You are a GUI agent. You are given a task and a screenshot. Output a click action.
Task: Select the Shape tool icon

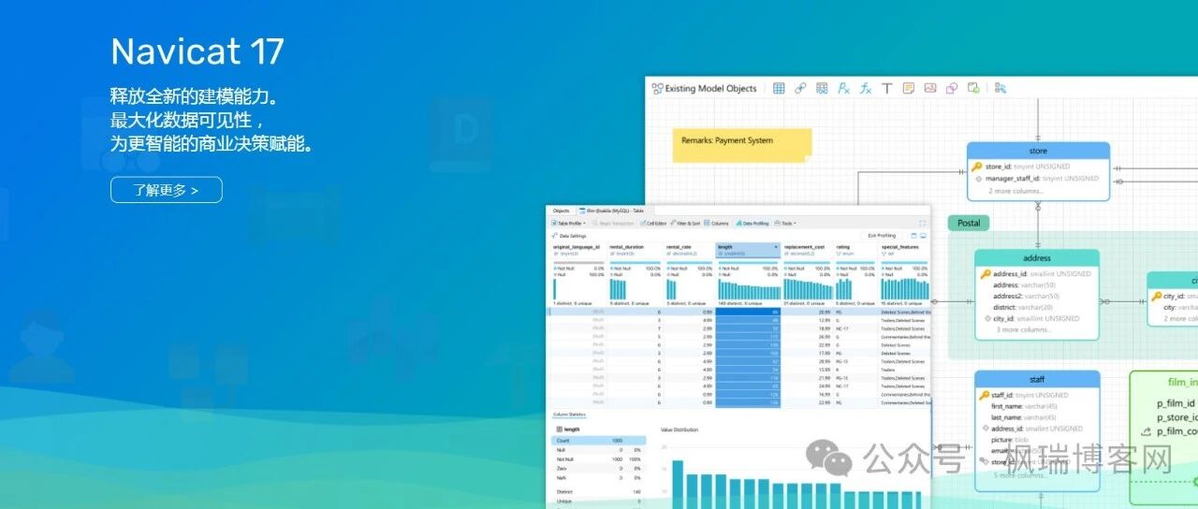[x=951, y=88]
